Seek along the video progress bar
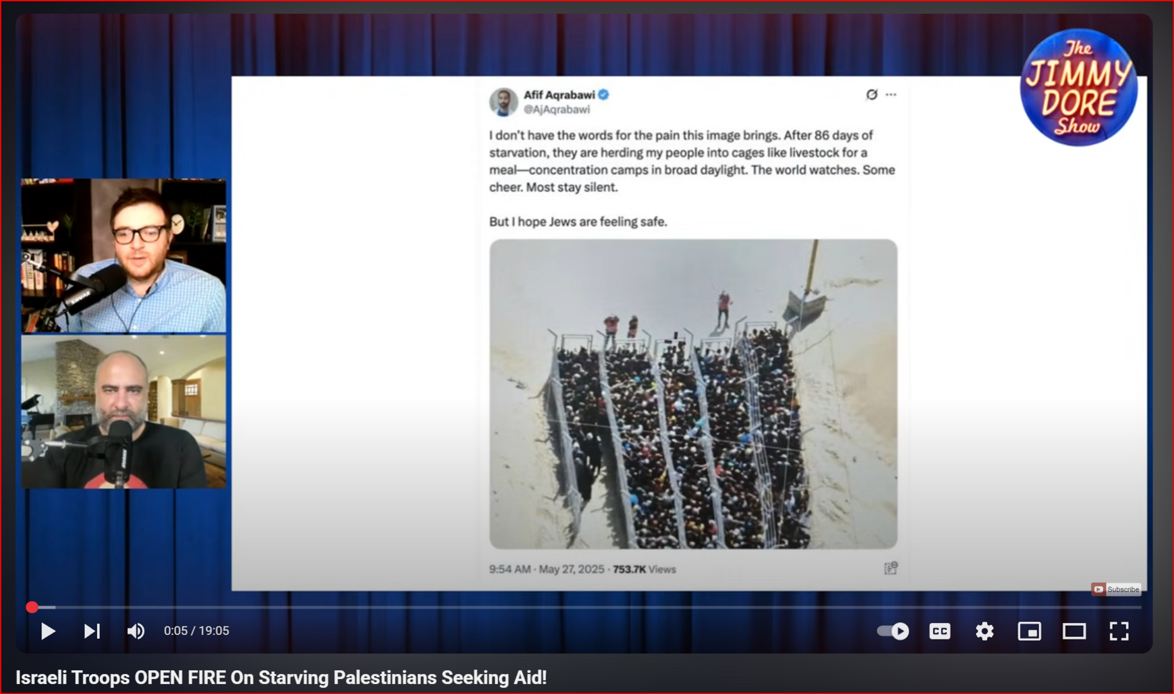The width and height of the screenshot is (1174, 694). pyautogui.click(x=586, y=607)
